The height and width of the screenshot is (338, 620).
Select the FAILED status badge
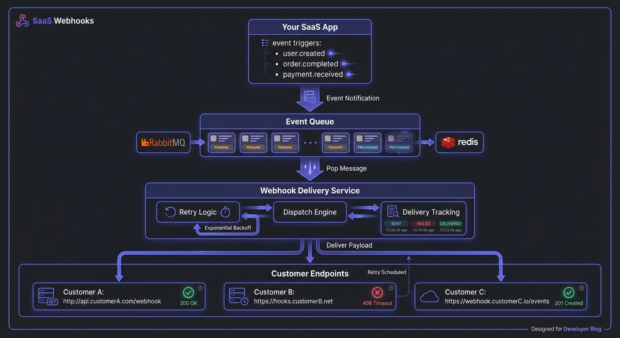point(423,224)
